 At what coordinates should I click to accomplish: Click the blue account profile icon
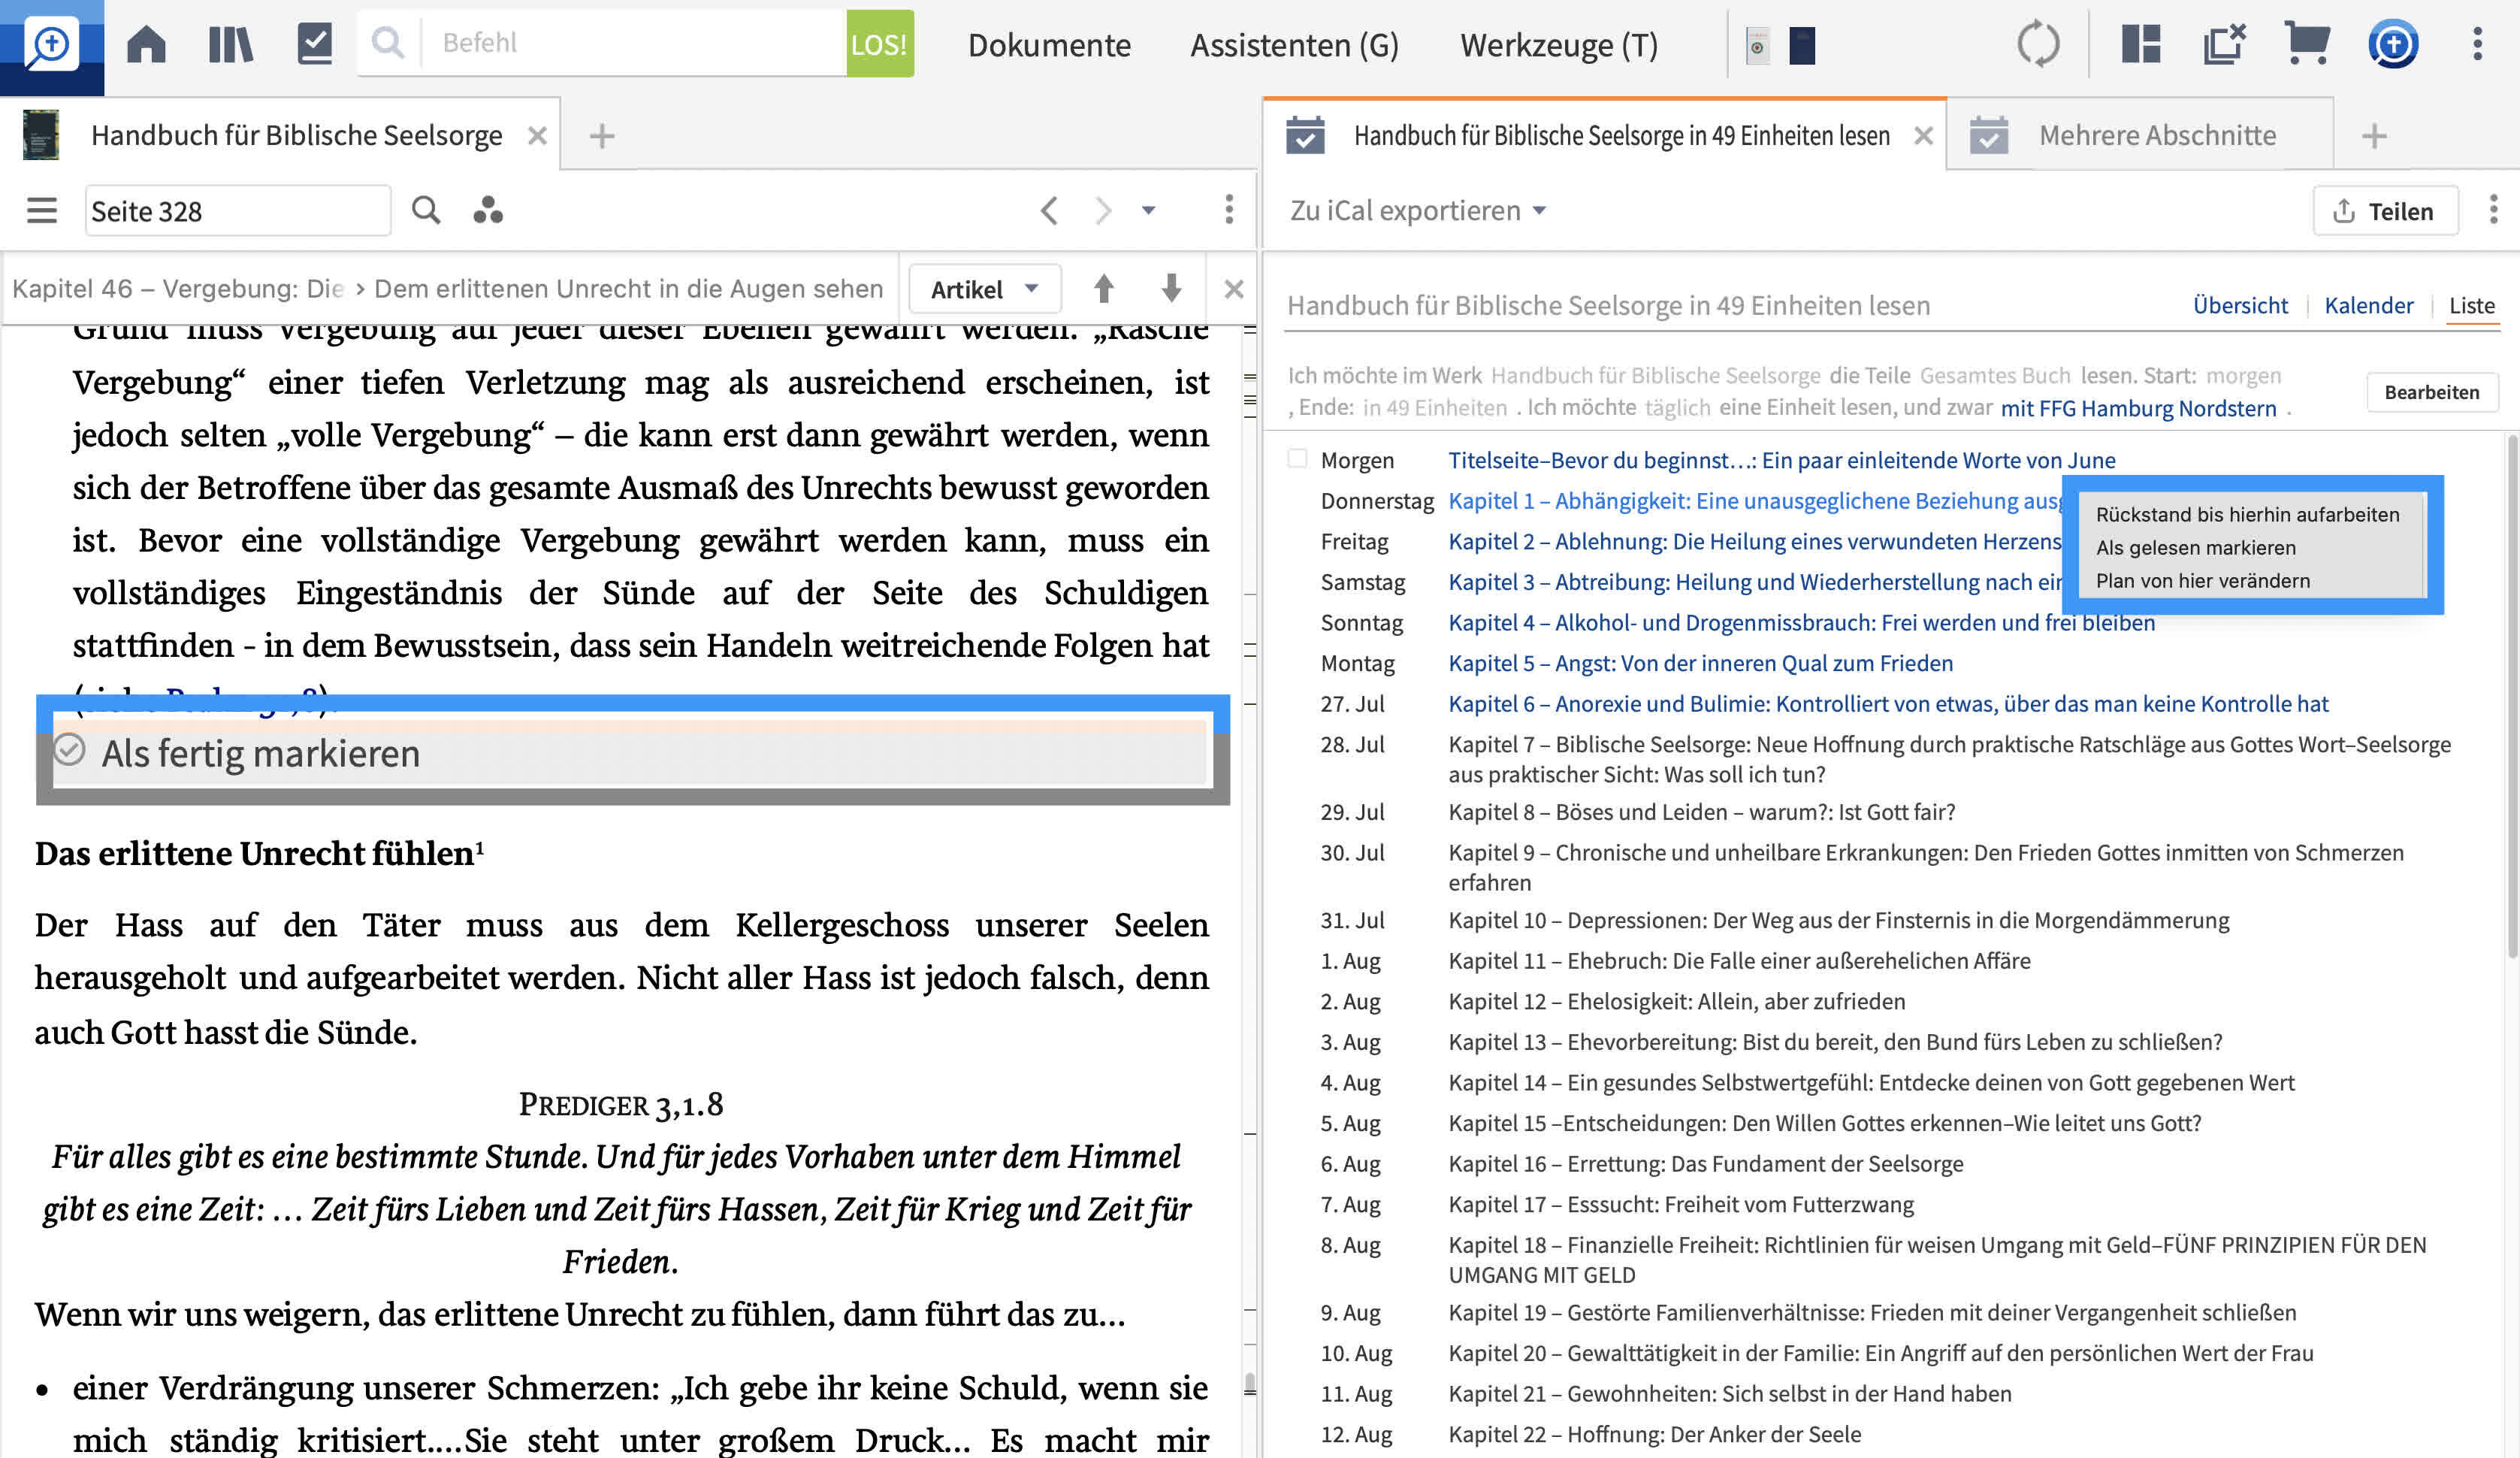pyautogui.click(x=2392, y=44)
